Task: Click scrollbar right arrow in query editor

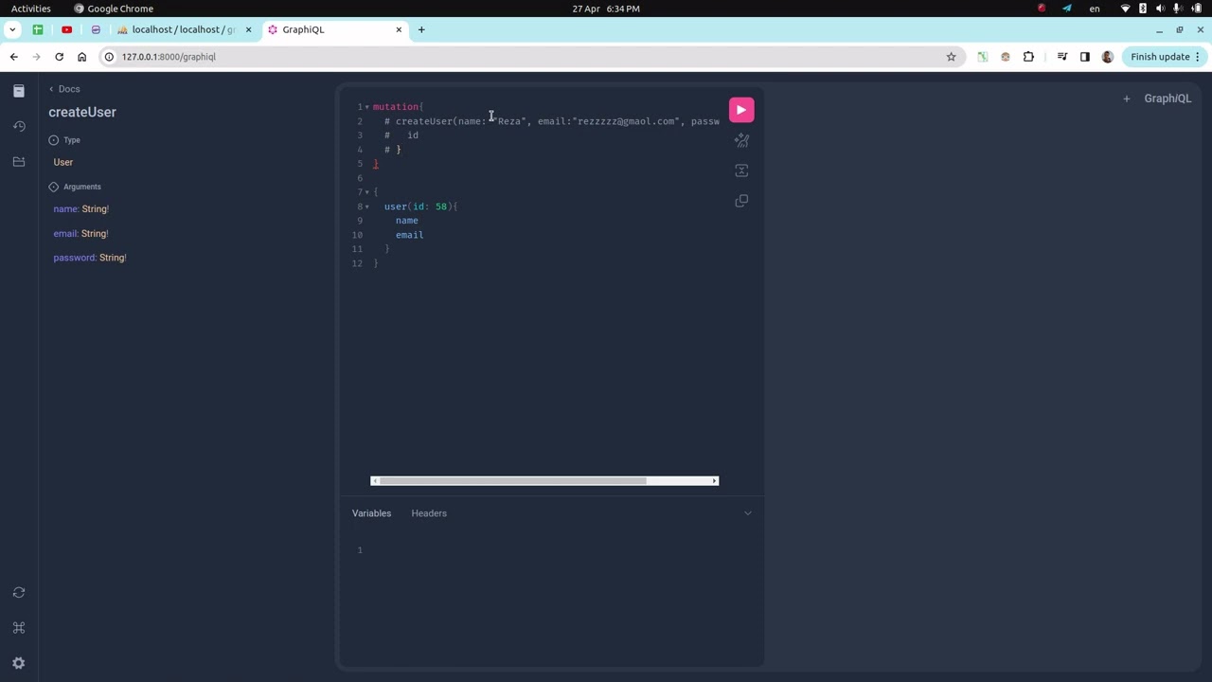Action: pos(714,481)
